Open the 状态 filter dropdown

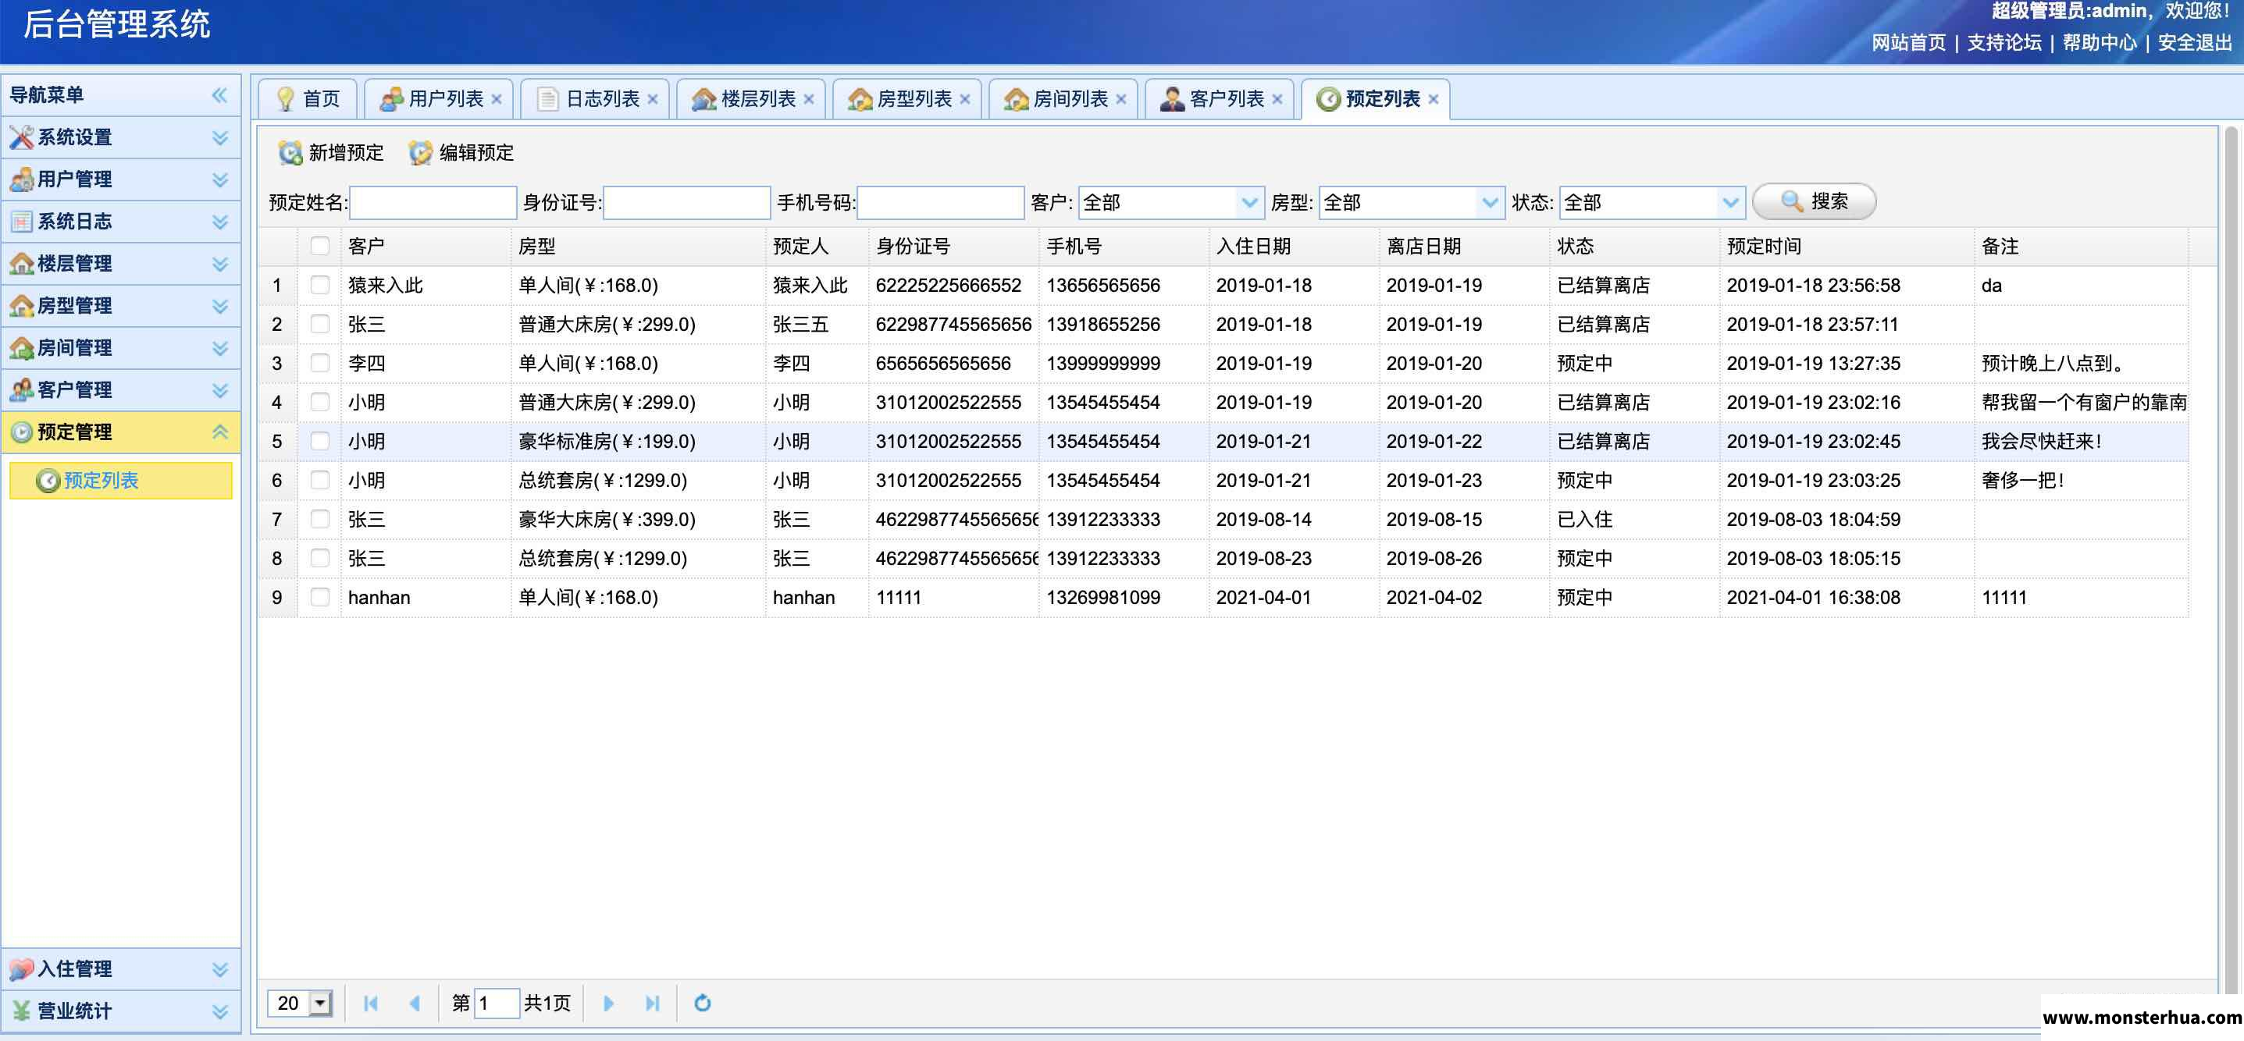pos(1730,203)
